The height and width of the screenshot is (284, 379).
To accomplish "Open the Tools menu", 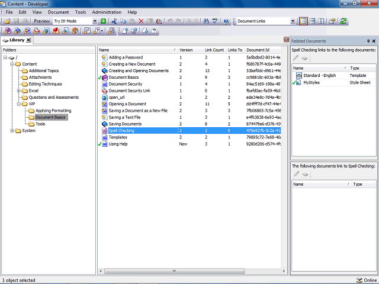I will pyautogui.click(x=81, y=12).
